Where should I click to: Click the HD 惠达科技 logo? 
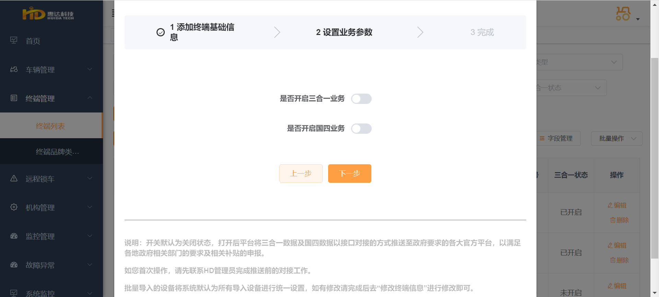point(48,14)
